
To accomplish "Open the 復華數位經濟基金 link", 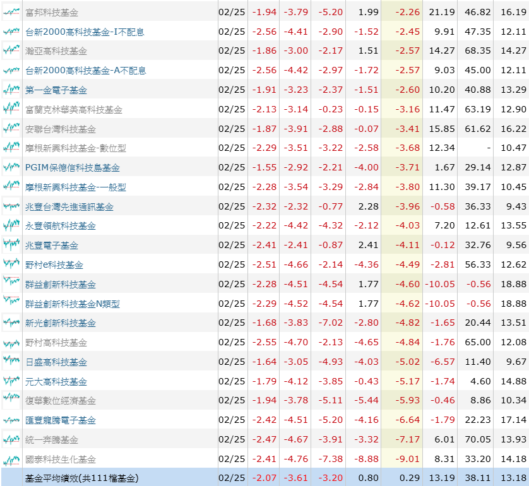I will (61, 400).
